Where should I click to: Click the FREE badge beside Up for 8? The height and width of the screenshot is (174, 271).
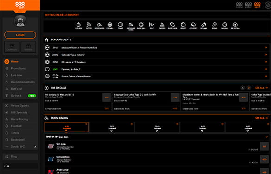point(32,96)
